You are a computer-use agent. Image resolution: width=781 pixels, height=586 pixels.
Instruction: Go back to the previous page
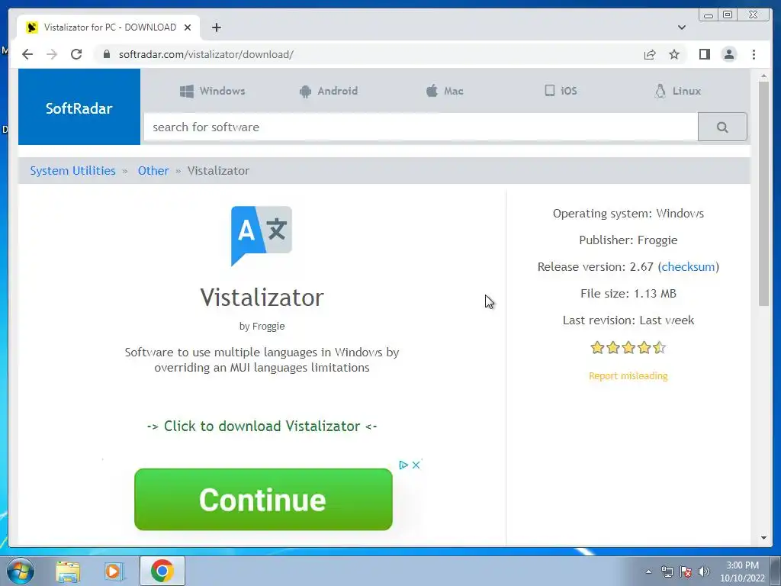pyautogui.click(x=27, y=54)
